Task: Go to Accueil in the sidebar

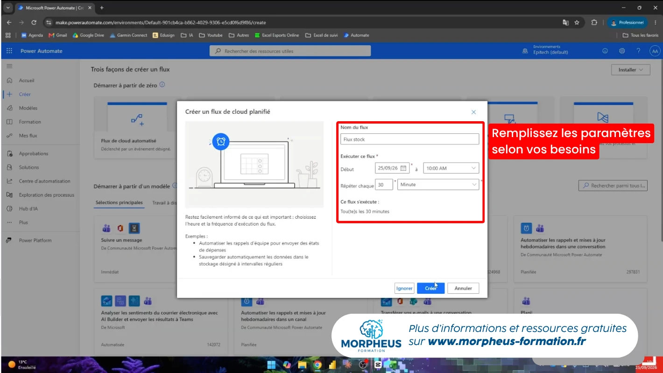Action: click(x=27, y=81)
